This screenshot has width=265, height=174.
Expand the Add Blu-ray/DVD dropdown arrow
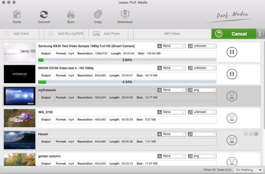click(86, 34)
